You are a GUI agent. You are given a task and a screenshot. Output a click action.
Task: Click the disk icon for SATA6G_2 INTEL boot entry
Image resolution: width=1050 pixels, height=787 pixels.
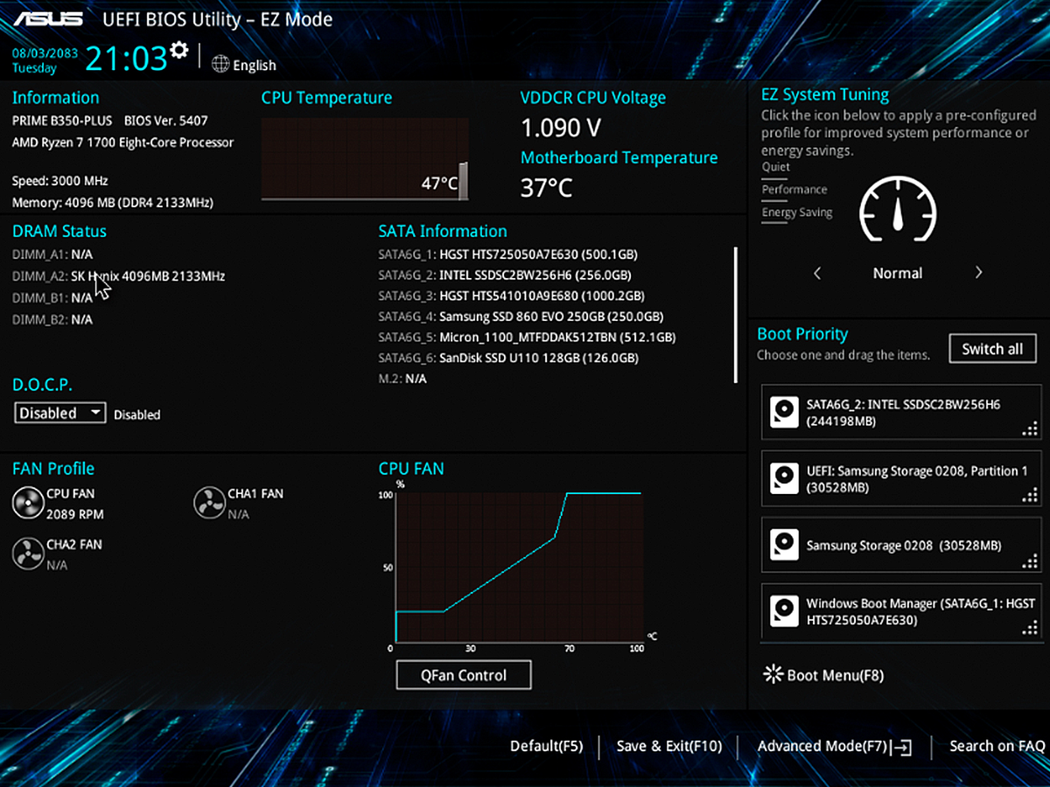click(785, 412)
